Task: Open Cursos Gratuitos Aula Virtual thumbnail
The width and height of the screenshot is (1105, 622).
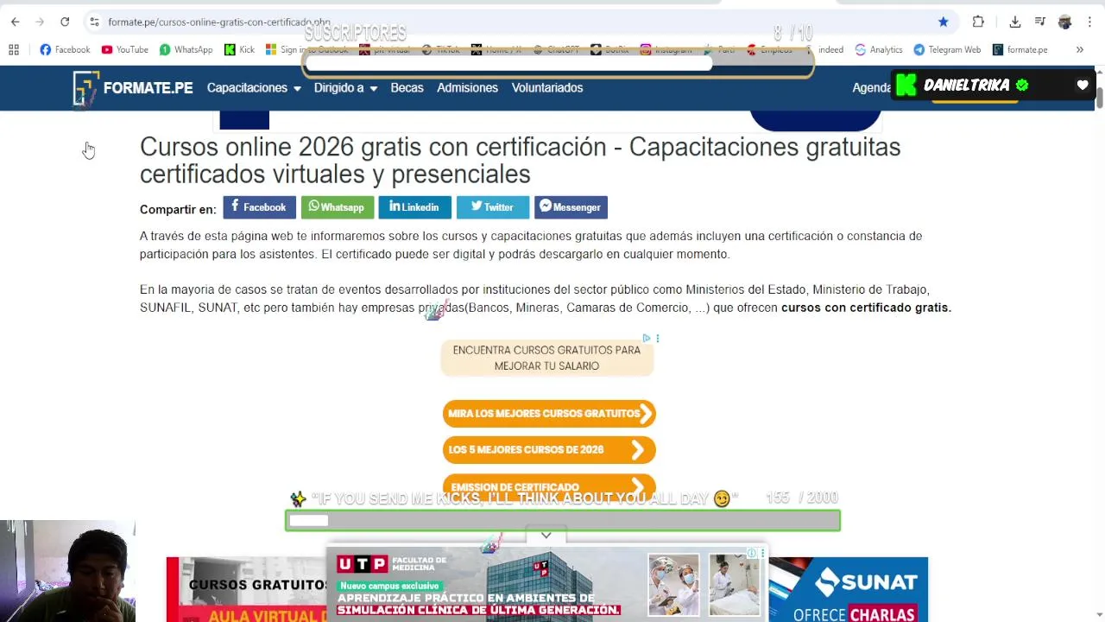Action: [x=247, y=590]
